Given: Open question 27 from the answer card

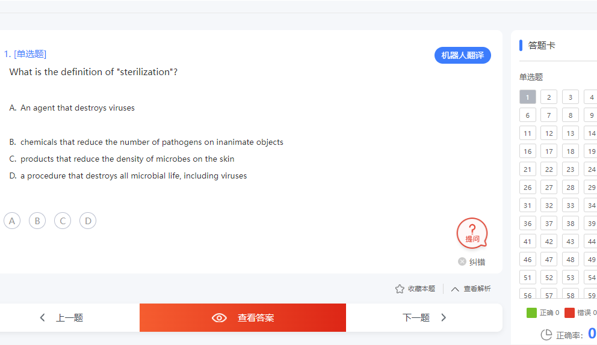Looking at the screenshot, I should pos(549,187).
